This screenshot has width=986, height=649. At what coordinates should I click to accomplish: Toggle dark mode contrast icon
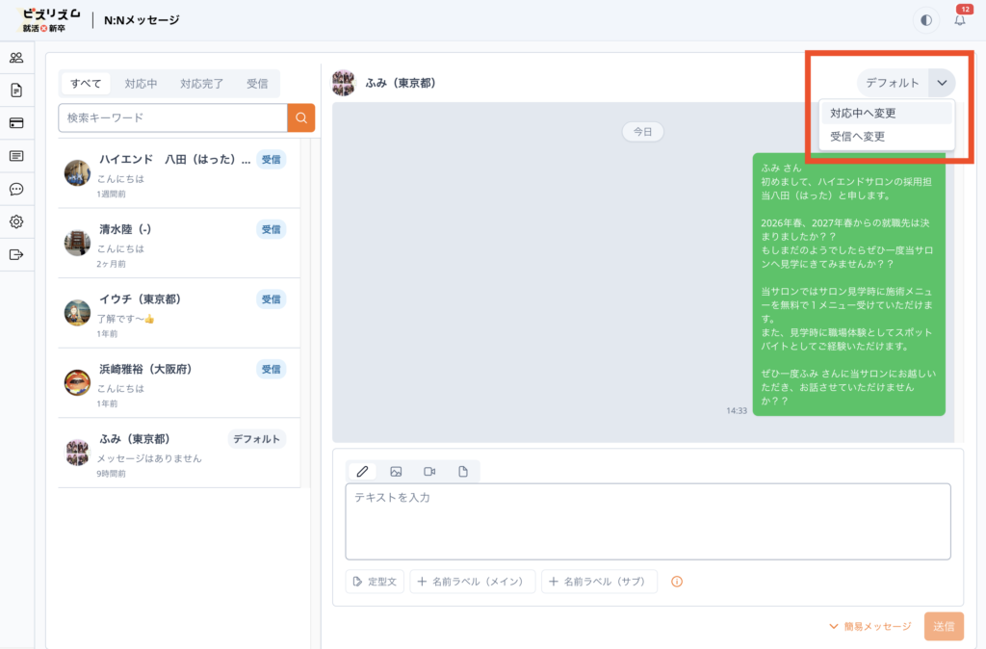(x=926, y=20)
